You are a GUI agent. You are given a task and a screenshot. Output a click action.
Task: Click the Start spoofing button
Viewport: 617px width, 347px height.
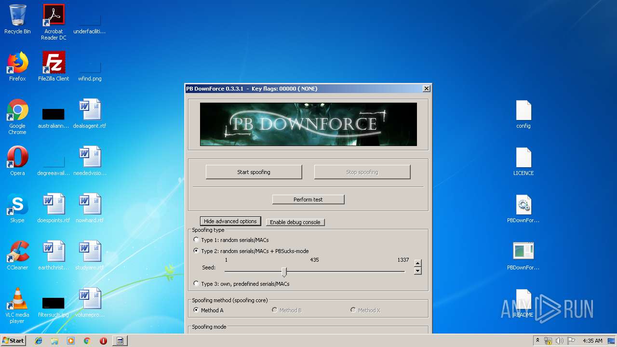click(254, 172)
